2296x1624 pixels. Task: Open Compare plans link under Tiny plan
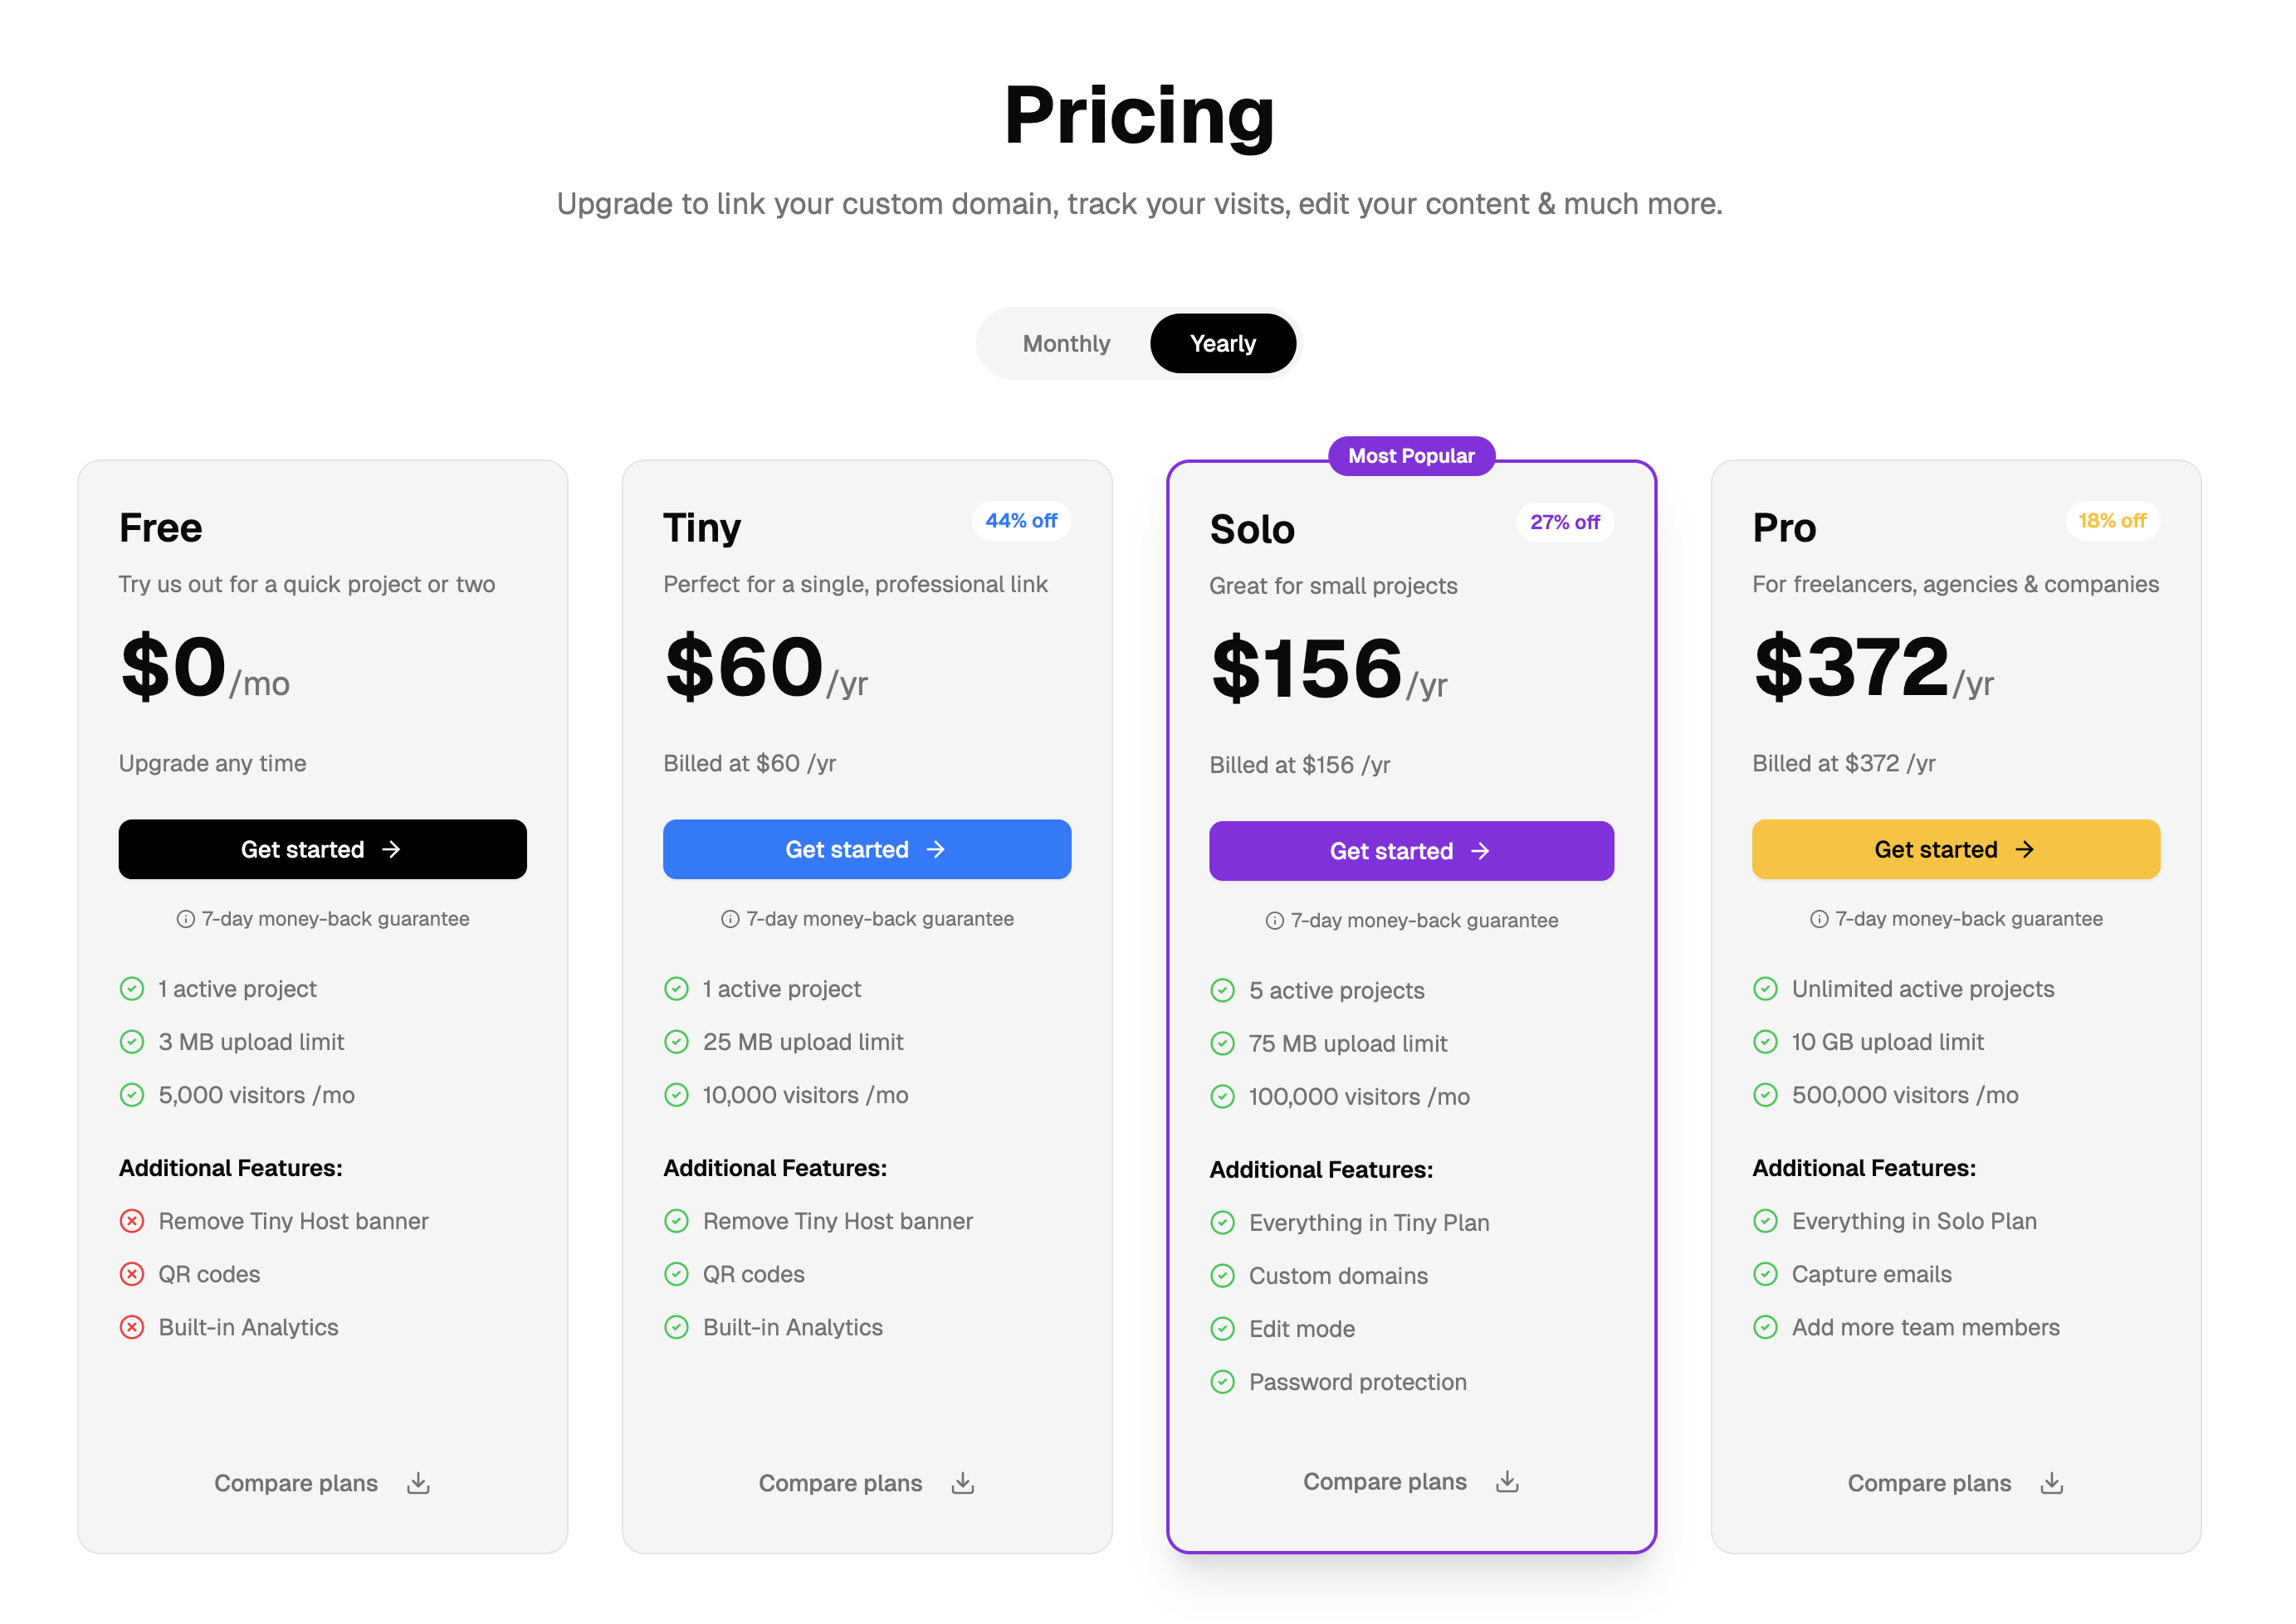click(841, 1483)
